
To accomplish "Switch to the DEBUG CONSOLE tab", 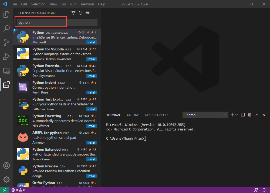I will coord(157,115).
